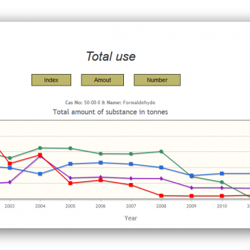This screenshot has width=250, height=250.
Task: Click the Index button
Action: point(51,80)
